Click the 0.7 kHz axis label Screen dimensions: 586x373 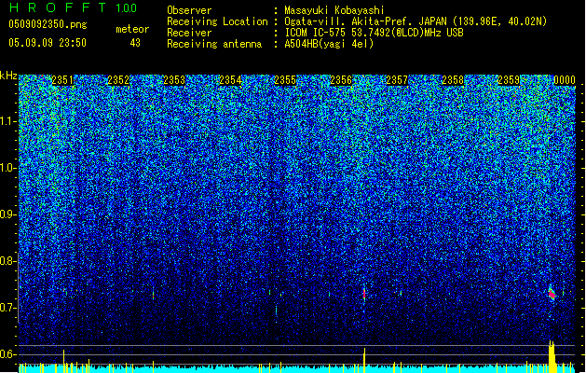(7, 308)
